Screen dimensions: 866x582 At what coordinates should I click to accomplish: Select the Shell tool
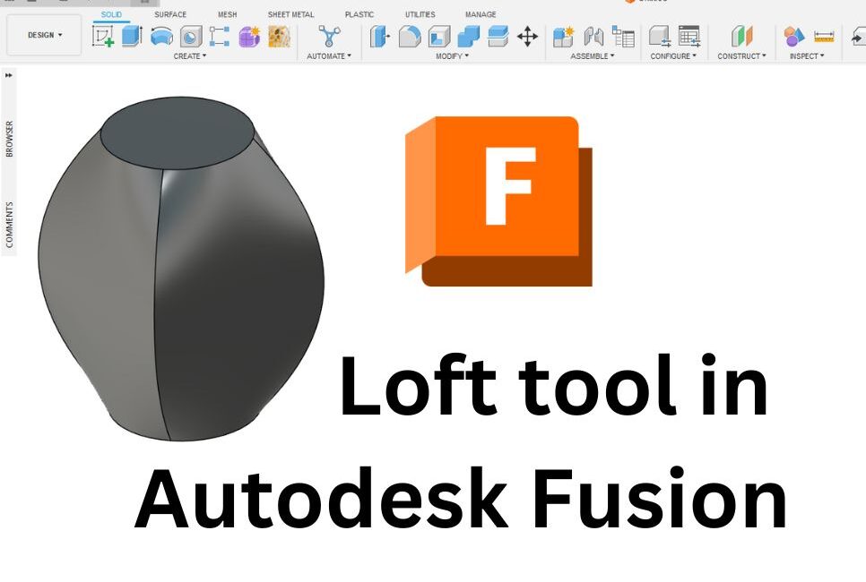[x=439, y=37]
